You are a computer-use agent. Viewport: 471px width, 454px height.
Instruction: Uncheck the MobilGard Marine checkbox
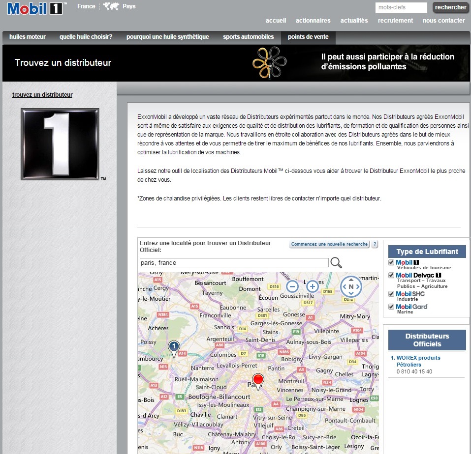(x=391, y=307)
